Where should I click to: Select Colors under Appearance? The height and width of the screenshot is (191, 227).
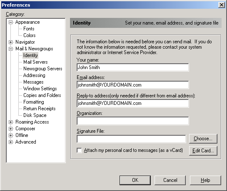coord(30,35)
